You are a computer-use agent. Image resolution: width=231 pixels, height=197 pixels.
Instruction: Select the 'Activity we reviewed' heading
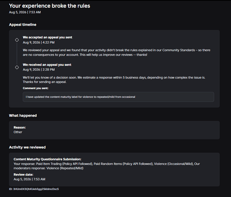coord(27,147)
